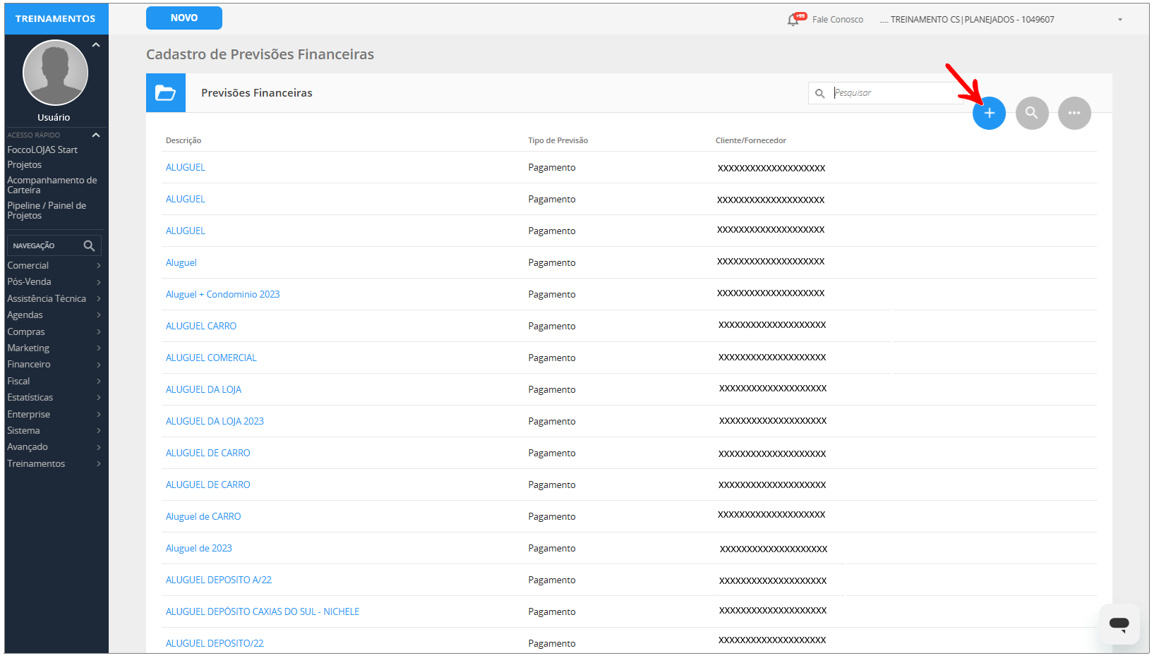The width and height of the screenshot is (1154, 658).
Task: Click the blue folder icon
Action: 166,93
